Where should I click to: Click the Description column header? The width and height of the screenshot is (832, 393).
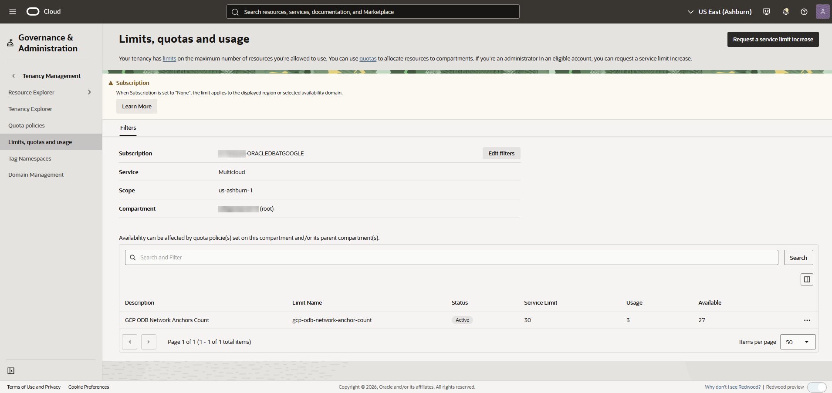pyautogui.click(x=139, y=303)
